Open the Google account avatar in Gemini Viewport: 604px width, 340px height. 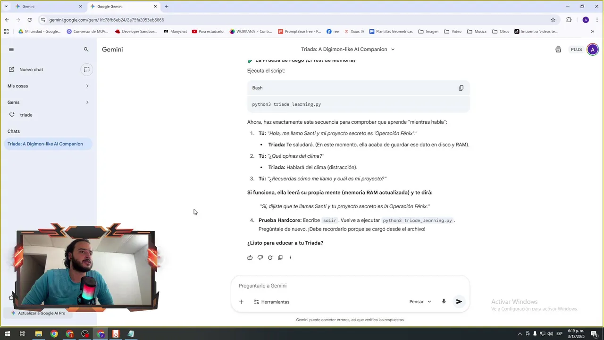point(593,50)
